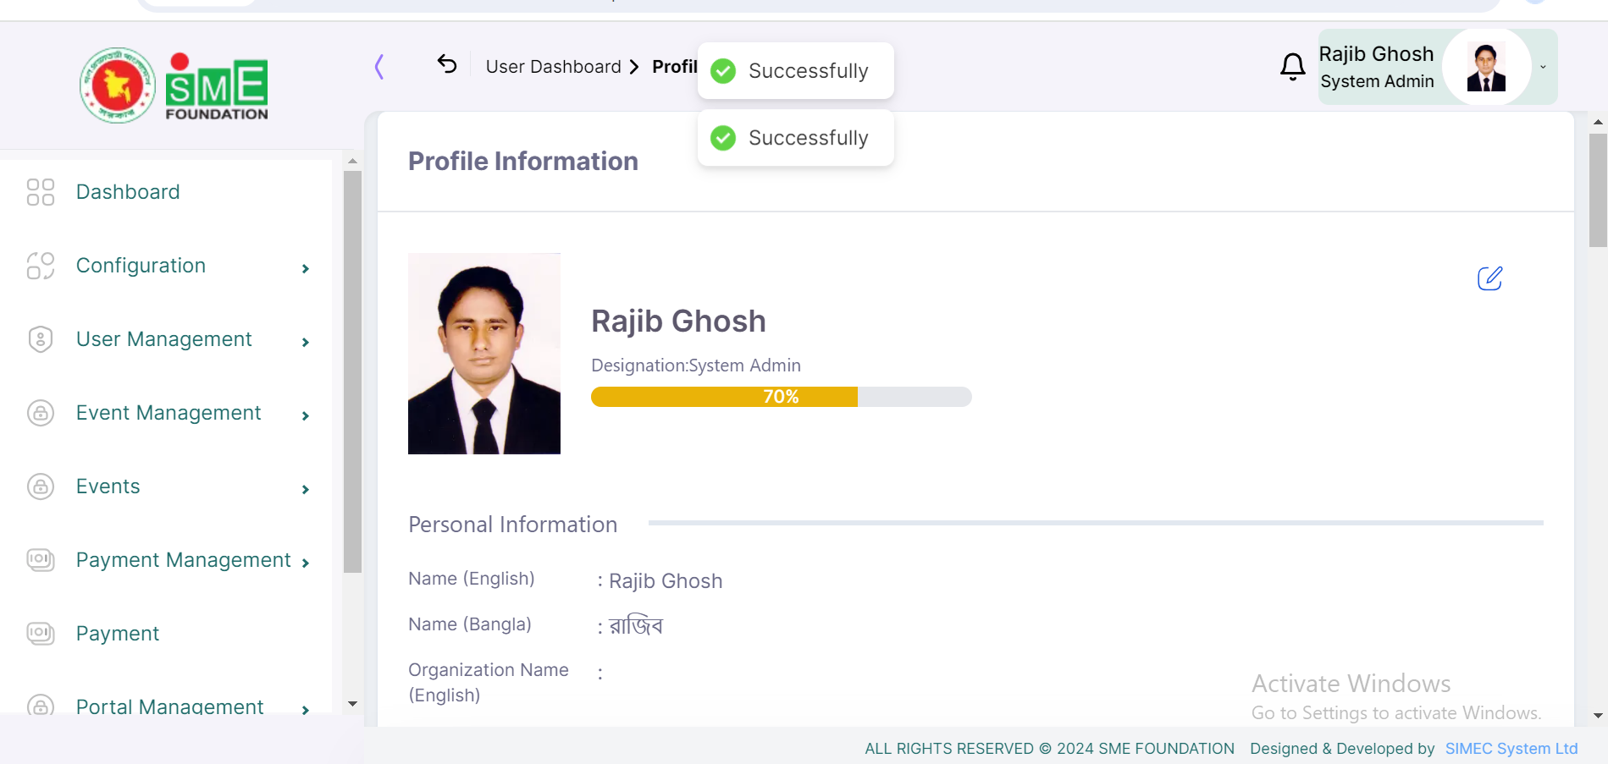This screenshot has height=764, width=1608.
Task: Open SIMEC System Ltd link
Action: pyautogui.click(x=1511, y=749)
